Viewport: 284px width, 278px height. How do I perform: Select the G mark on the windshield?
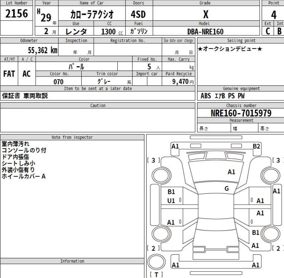click(x=227, y=188)
